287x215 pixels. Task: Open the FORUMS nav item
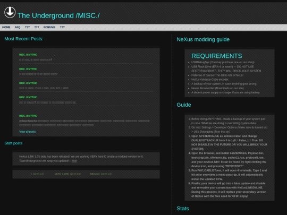49,27
